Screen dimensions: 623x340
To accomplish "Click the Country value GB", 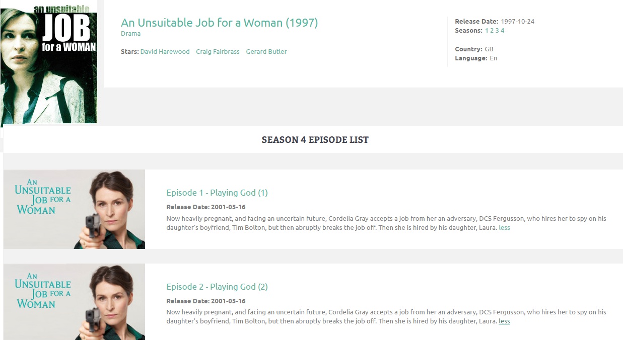I will click(x=489, y=49).
